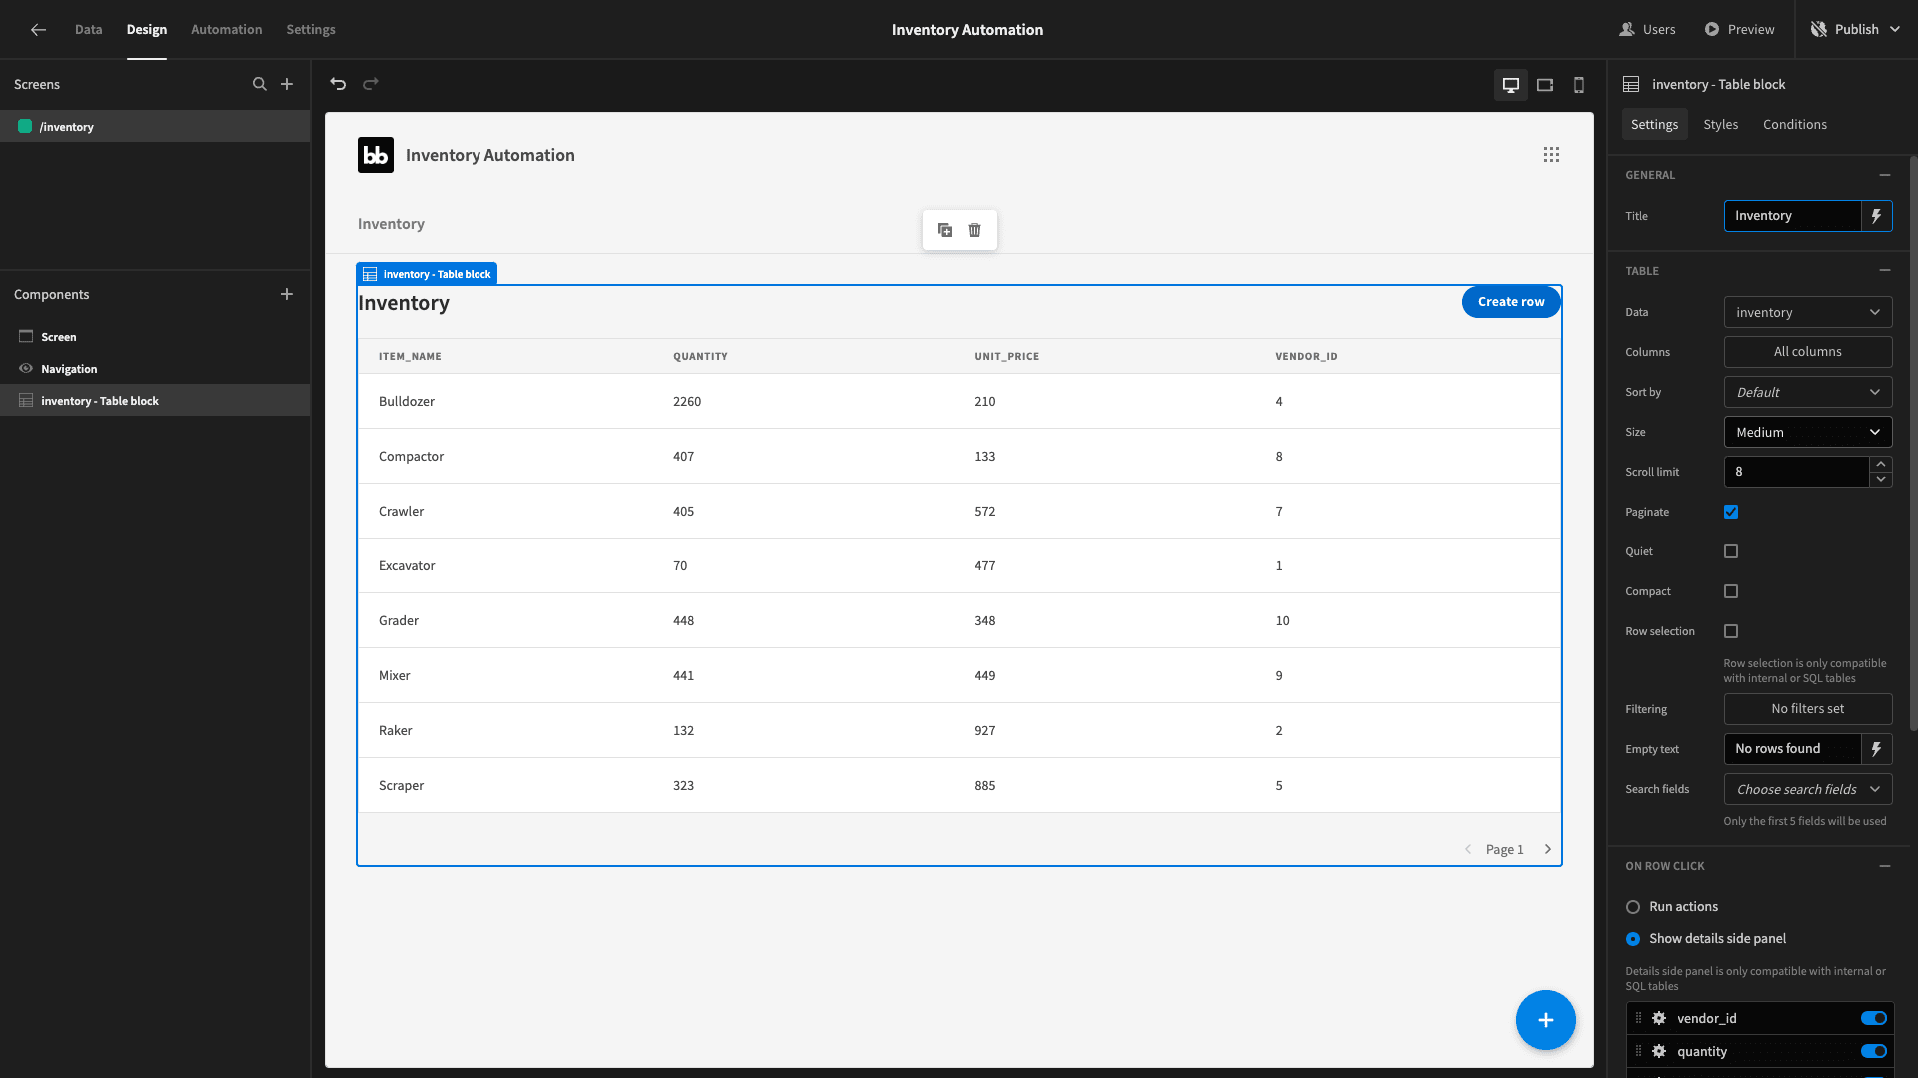1918x1078 pixels.
Task: Enable the Compact checkbox
Action: [1731, 591]
